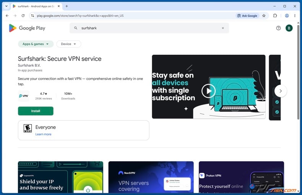The width and height of the screenshot is (302, 195).
Task: Click the Everyone rating label
Action: [x=45, y=127]
